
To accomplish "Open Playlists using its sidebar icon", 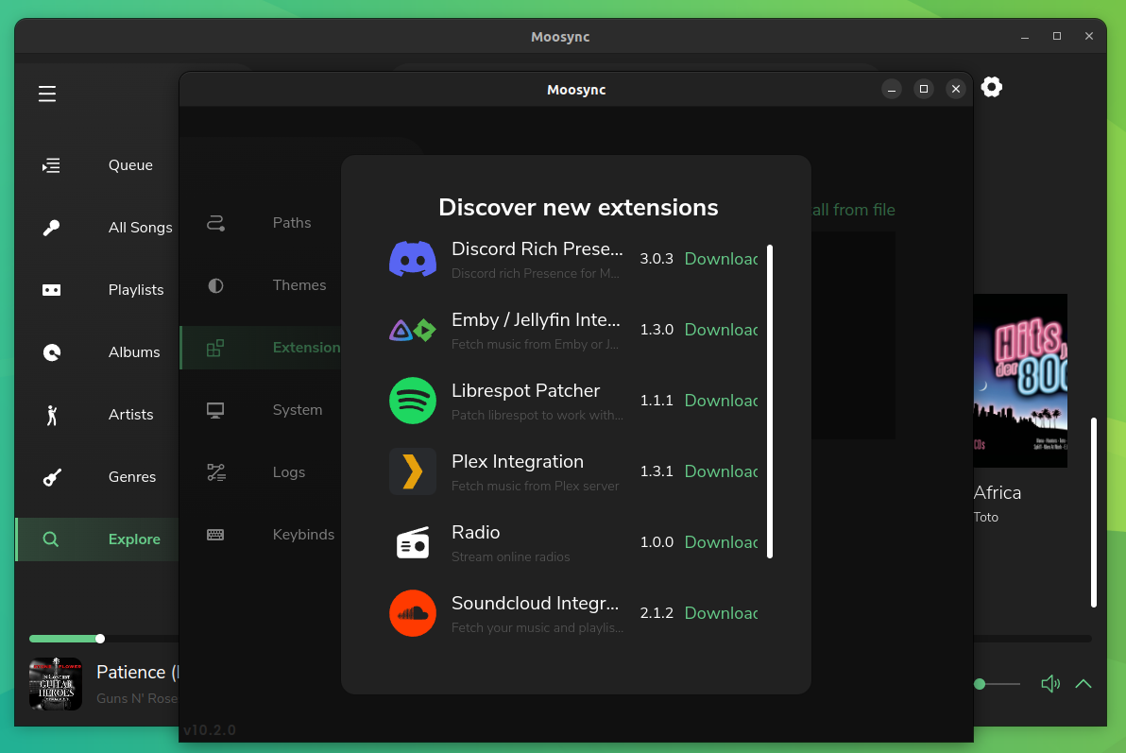I will tap(50, 289).
